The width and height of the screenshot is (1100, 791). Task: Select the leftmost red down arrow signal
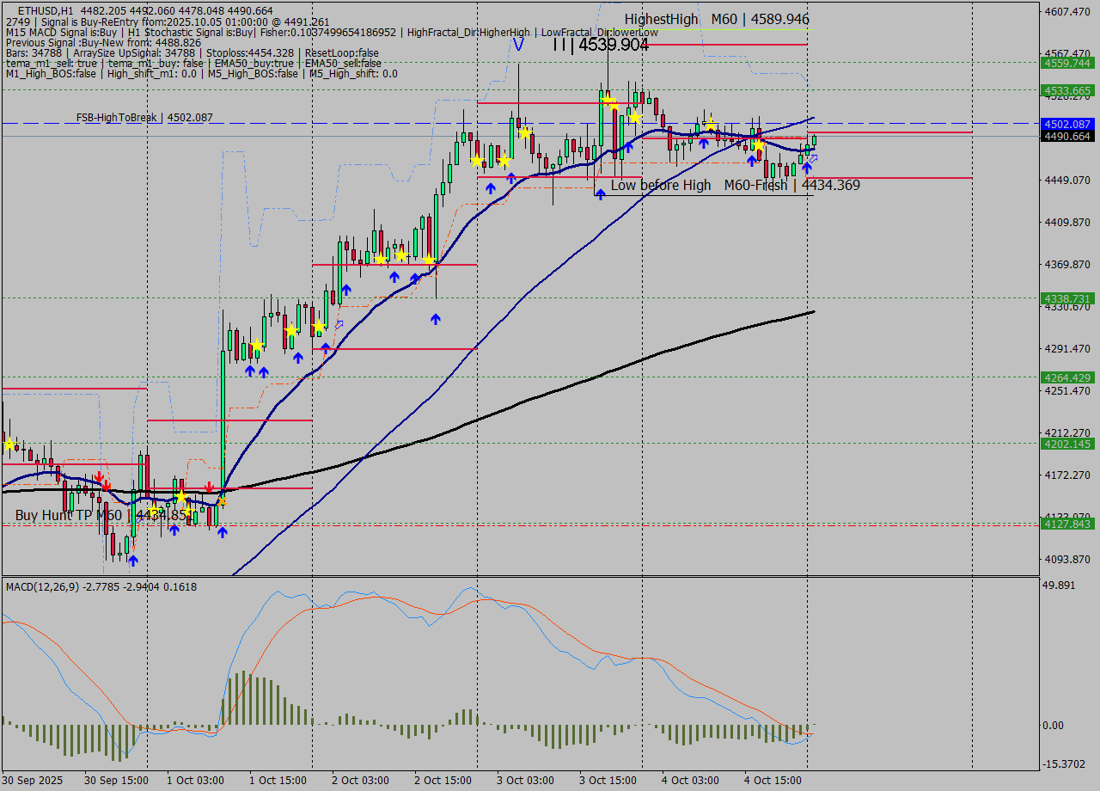click(100, 476)
